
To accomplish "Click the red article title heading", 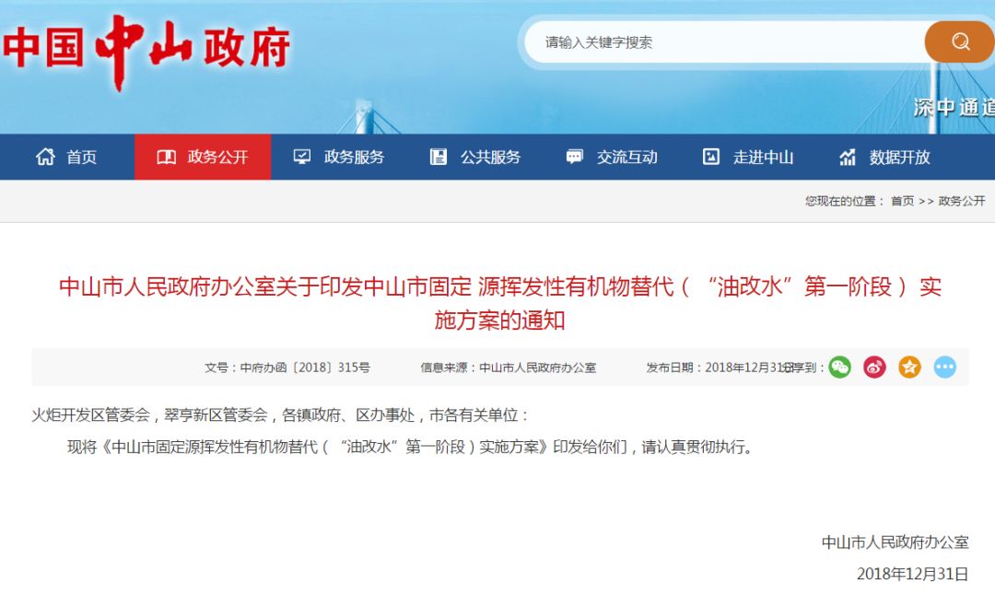I will [x=499, y=303].
